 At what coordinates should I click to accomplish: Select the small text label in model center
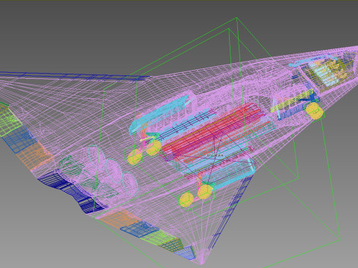[x=215, y=155]
